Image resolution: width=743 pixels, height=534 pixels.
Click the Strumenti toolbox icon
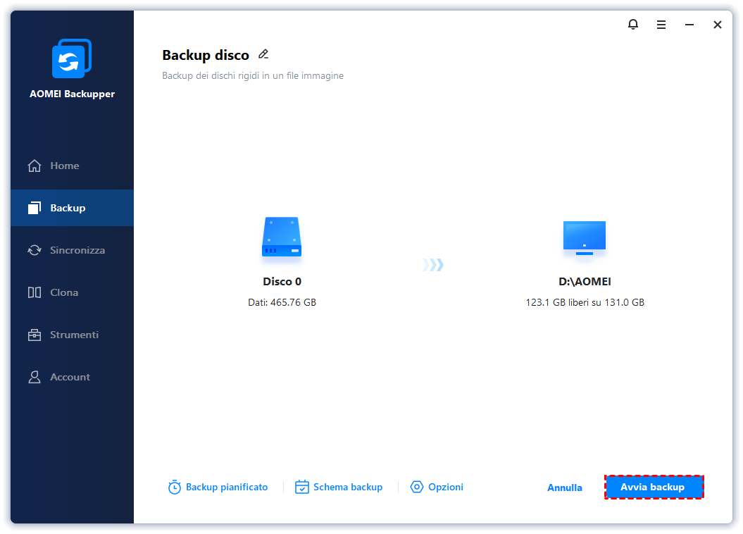point(35,335)
